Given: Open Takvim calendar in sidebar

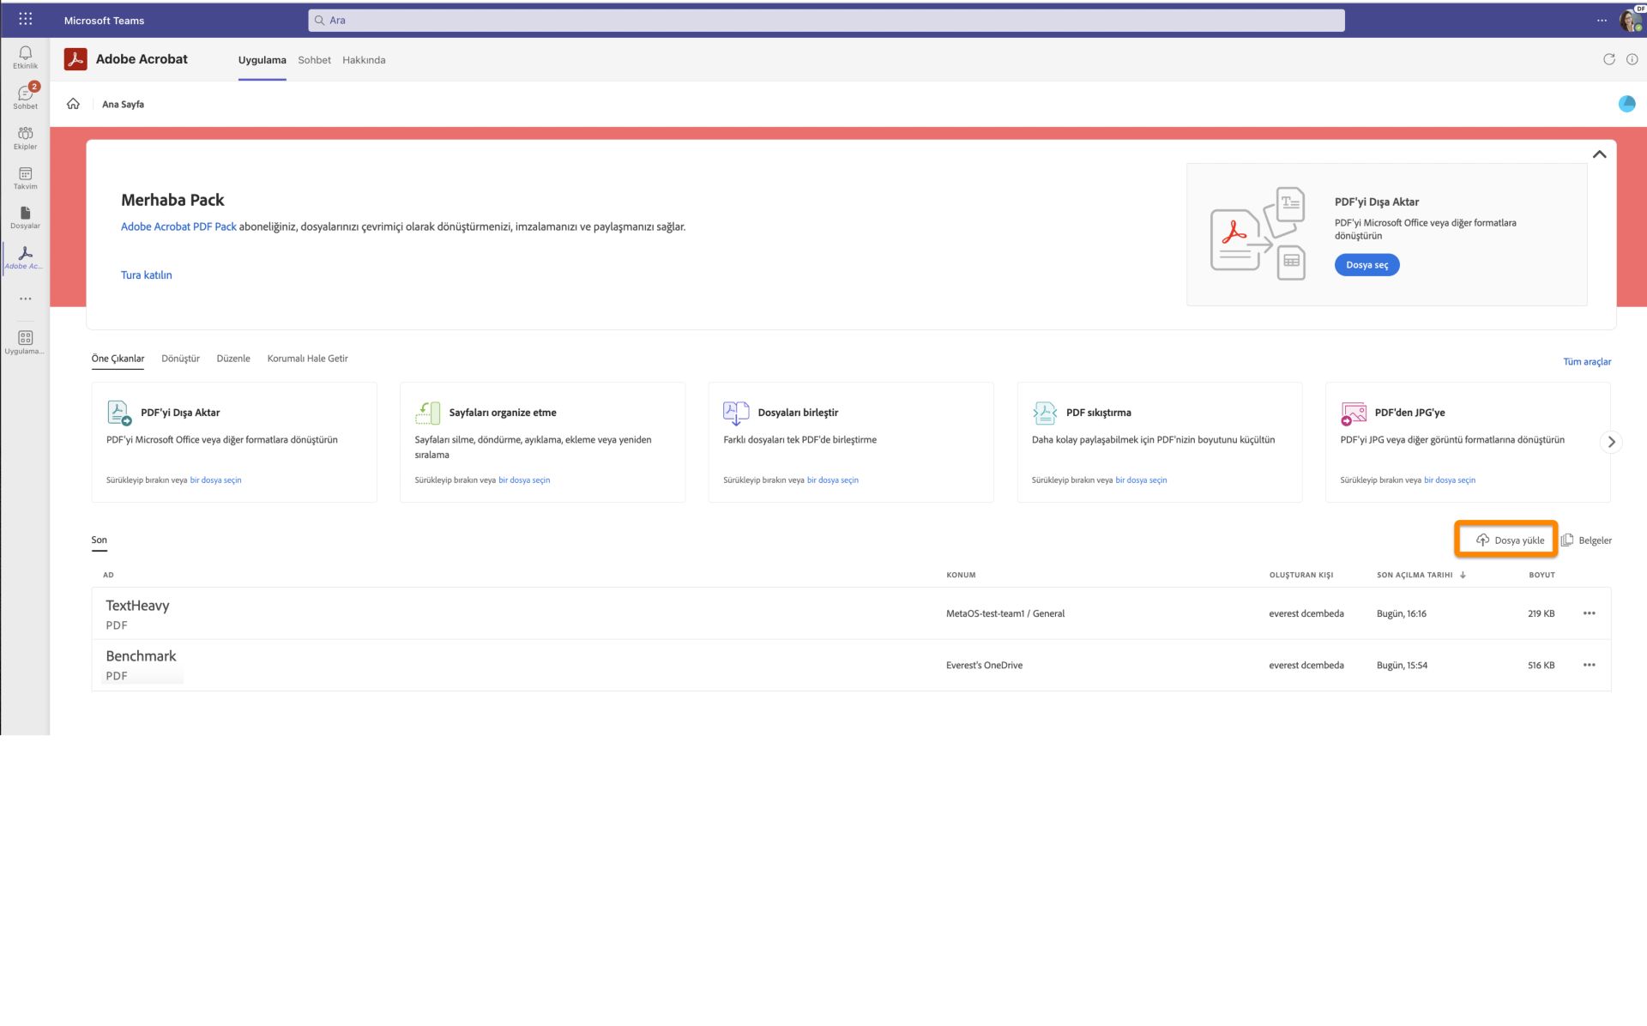Looking at the screenshot, I should [x=25, y=178].
